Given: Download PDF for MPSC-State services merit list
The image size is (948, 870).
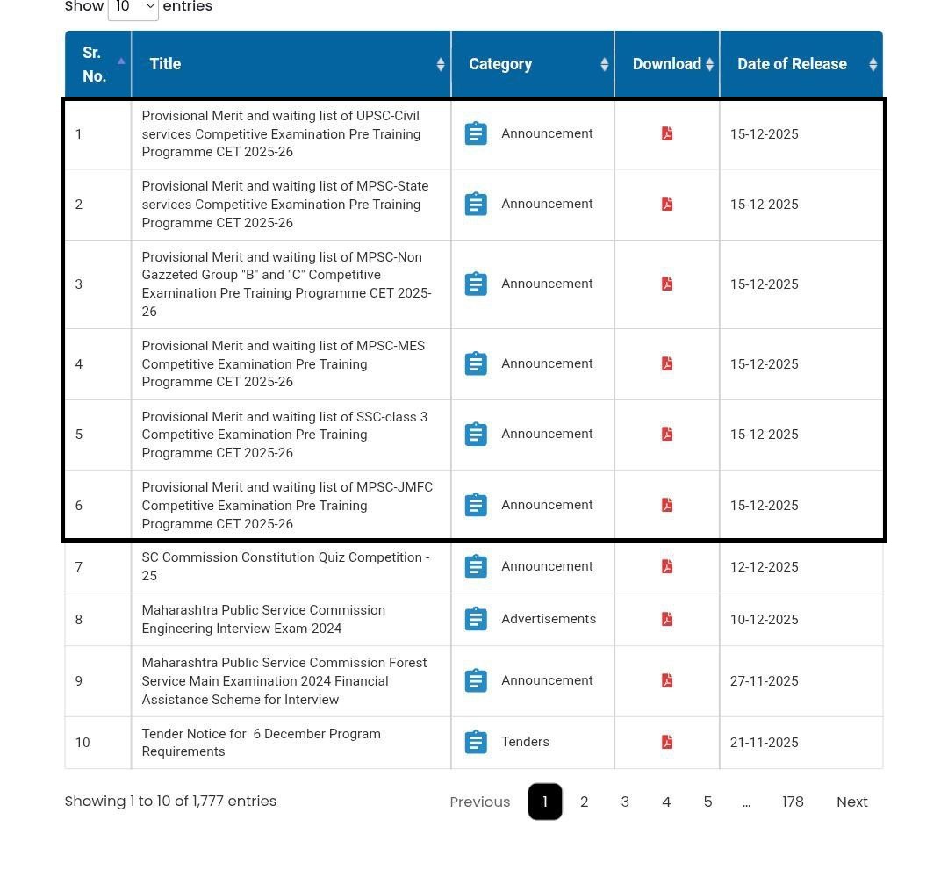Looking at the screenshot, I should (x=667, y=204).
